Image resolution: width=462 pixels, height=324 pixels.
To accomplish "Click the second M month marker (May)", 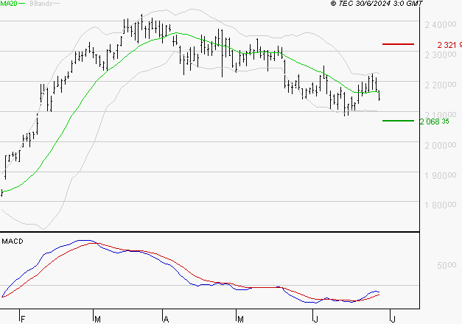I will tap(240, 320).
